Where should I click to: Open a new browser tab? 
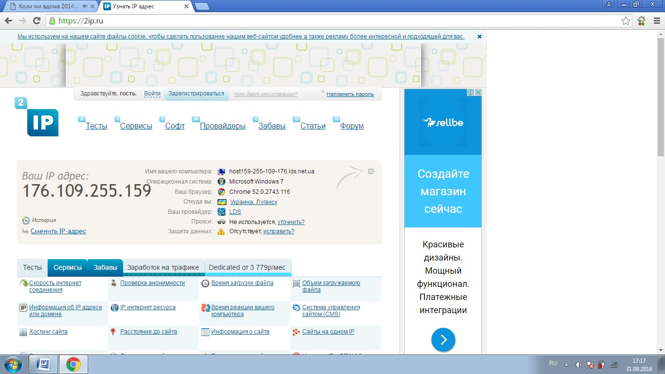(x=202, y=6)
